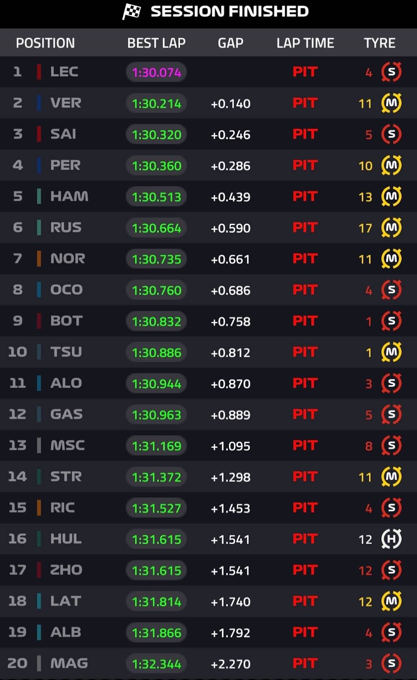Select Sainz's 1:30.320 best lap
Image resolution: width=417 pixels, height=680 pixels.
(x=156, y=134)
